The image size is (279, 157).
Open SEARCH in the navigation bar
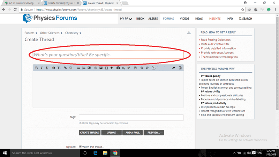click(246, 19)
